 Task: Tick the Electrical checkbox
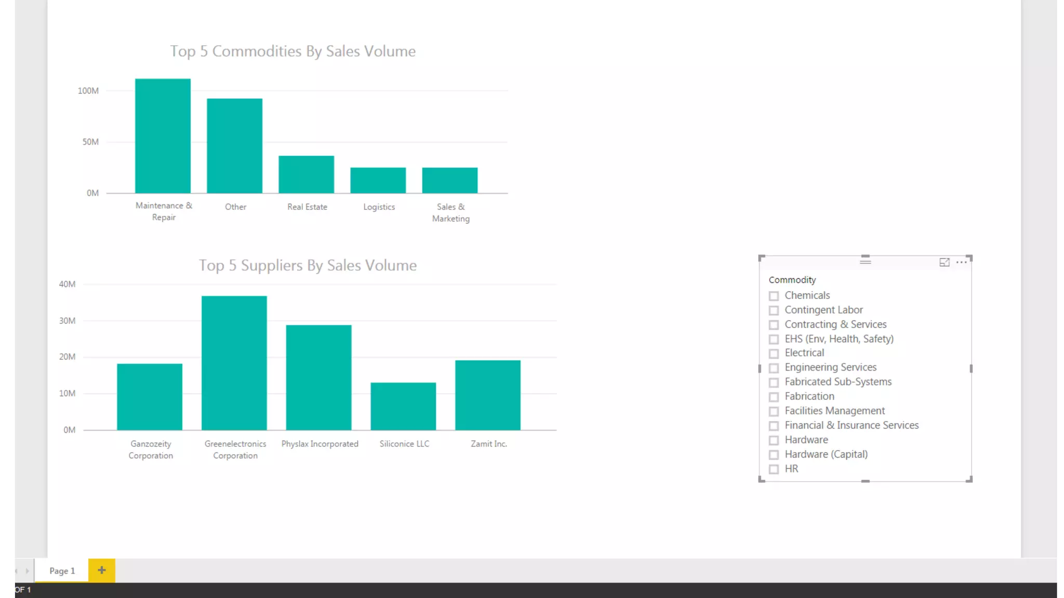click(774, 354)
